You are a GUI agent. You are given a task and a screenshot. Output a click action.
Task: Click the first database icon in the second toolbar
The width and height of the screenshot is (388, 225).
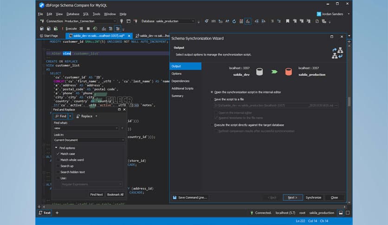tap(42, 28)
